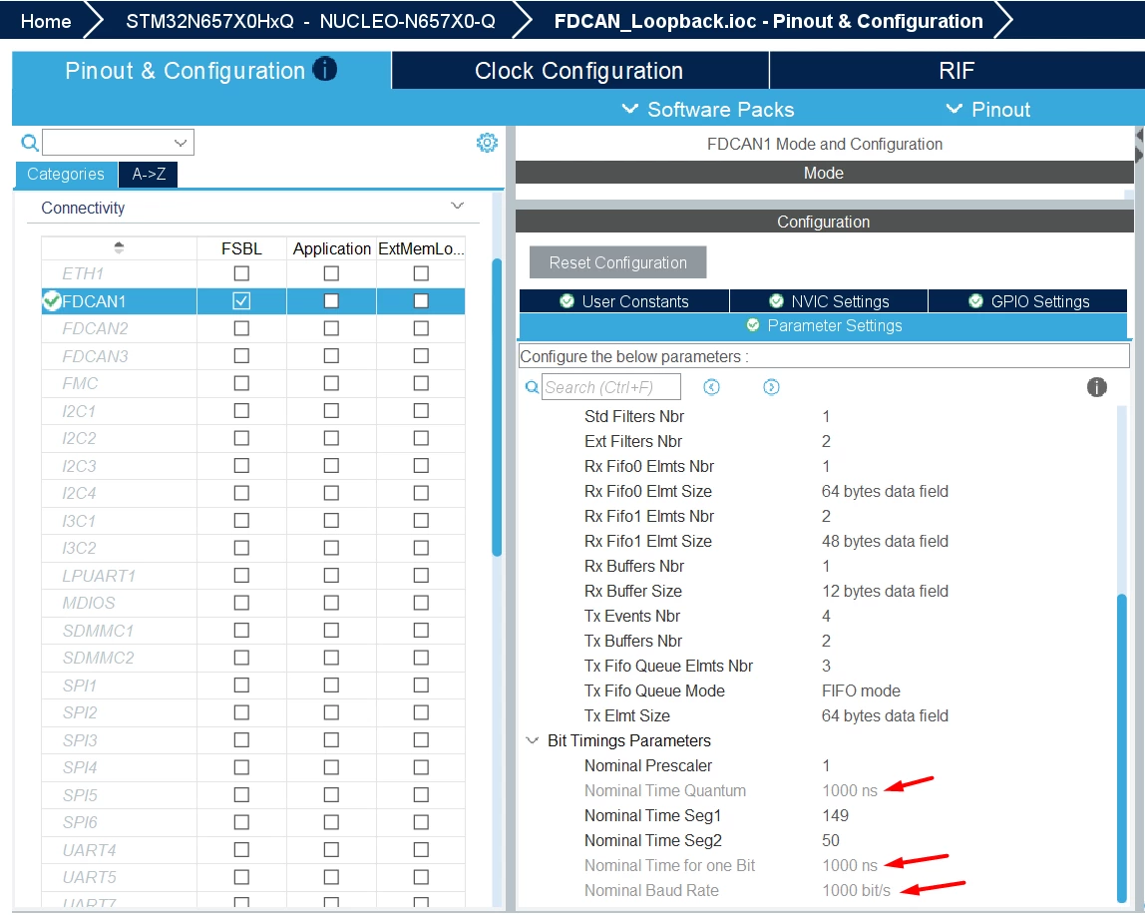Change Tx Elmt Size value
Image resolution: width=1145 pixels, height=915 pixels.
tap(885, 715)
